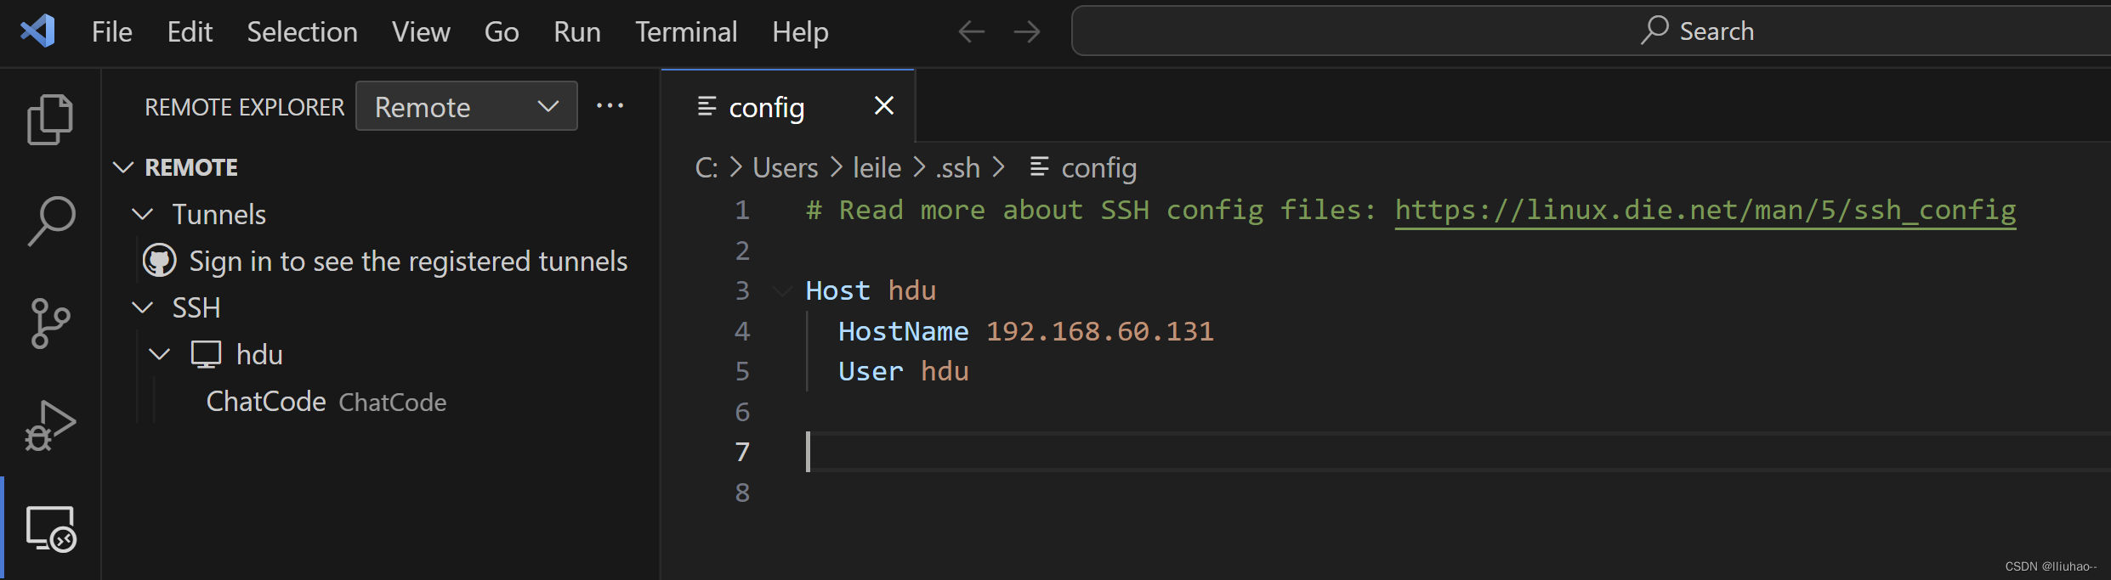Collapse the Tunnels tree node

click(143, 214)
